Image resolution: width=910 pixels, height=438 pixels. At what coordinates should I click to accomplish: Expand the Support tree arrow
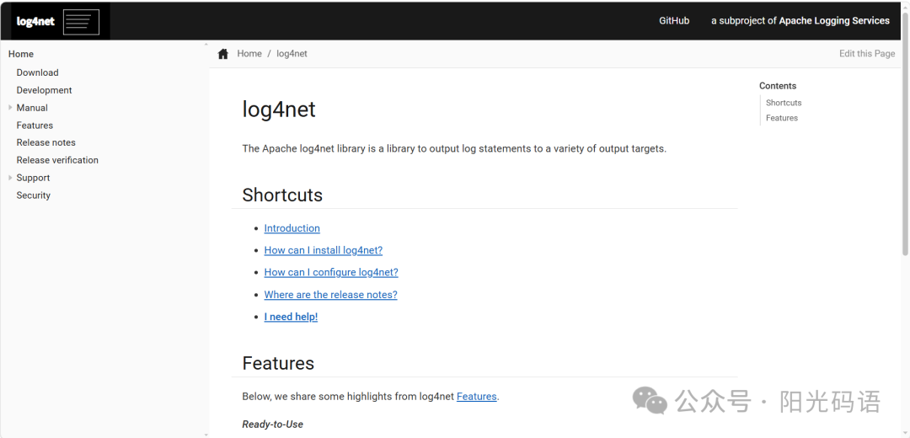point(10,178)
